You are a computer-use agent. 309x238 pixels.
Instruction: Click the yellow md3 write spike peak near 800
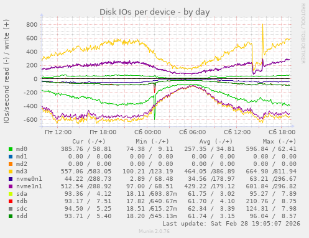tap(262, 24)
